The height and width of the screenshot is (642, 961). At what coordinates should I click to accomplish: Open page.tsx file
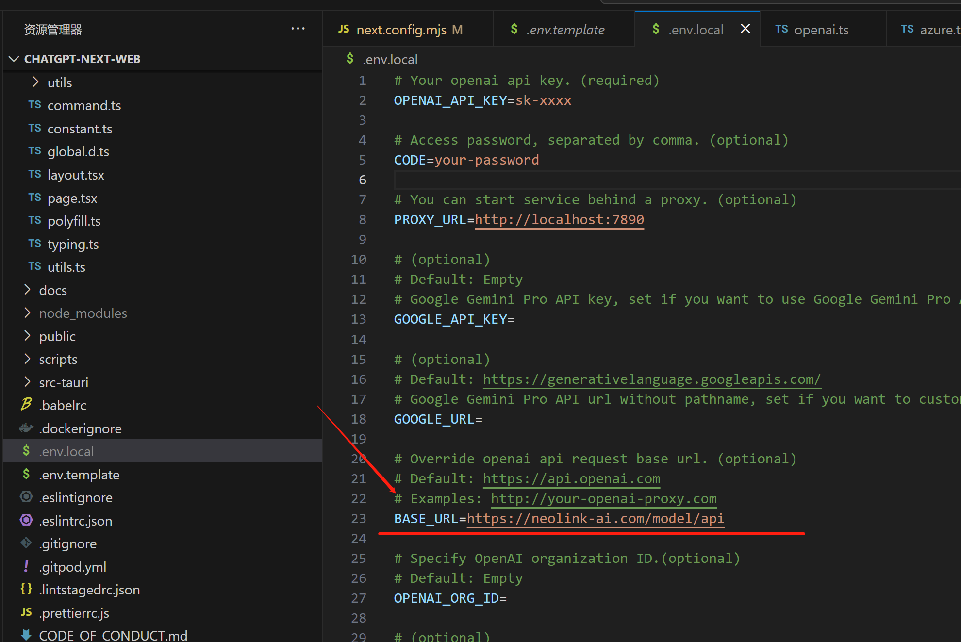click(72, 198)
